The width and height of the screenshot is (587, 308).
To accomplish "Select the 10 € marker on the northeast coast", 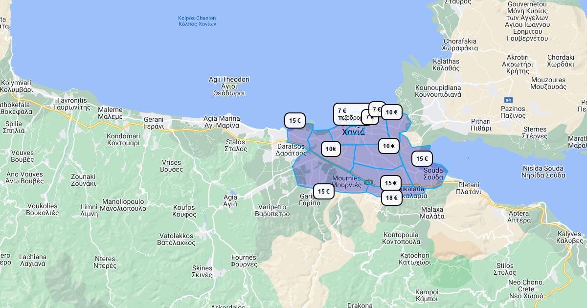I will (x=391, y=112).
